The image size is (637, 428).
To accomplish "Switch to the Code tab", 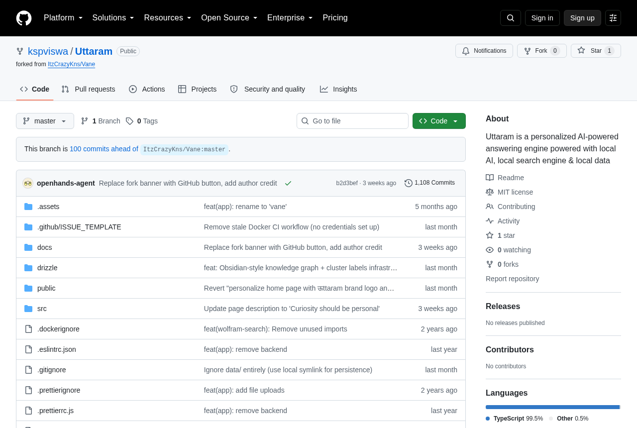I will tap(35, 89).
